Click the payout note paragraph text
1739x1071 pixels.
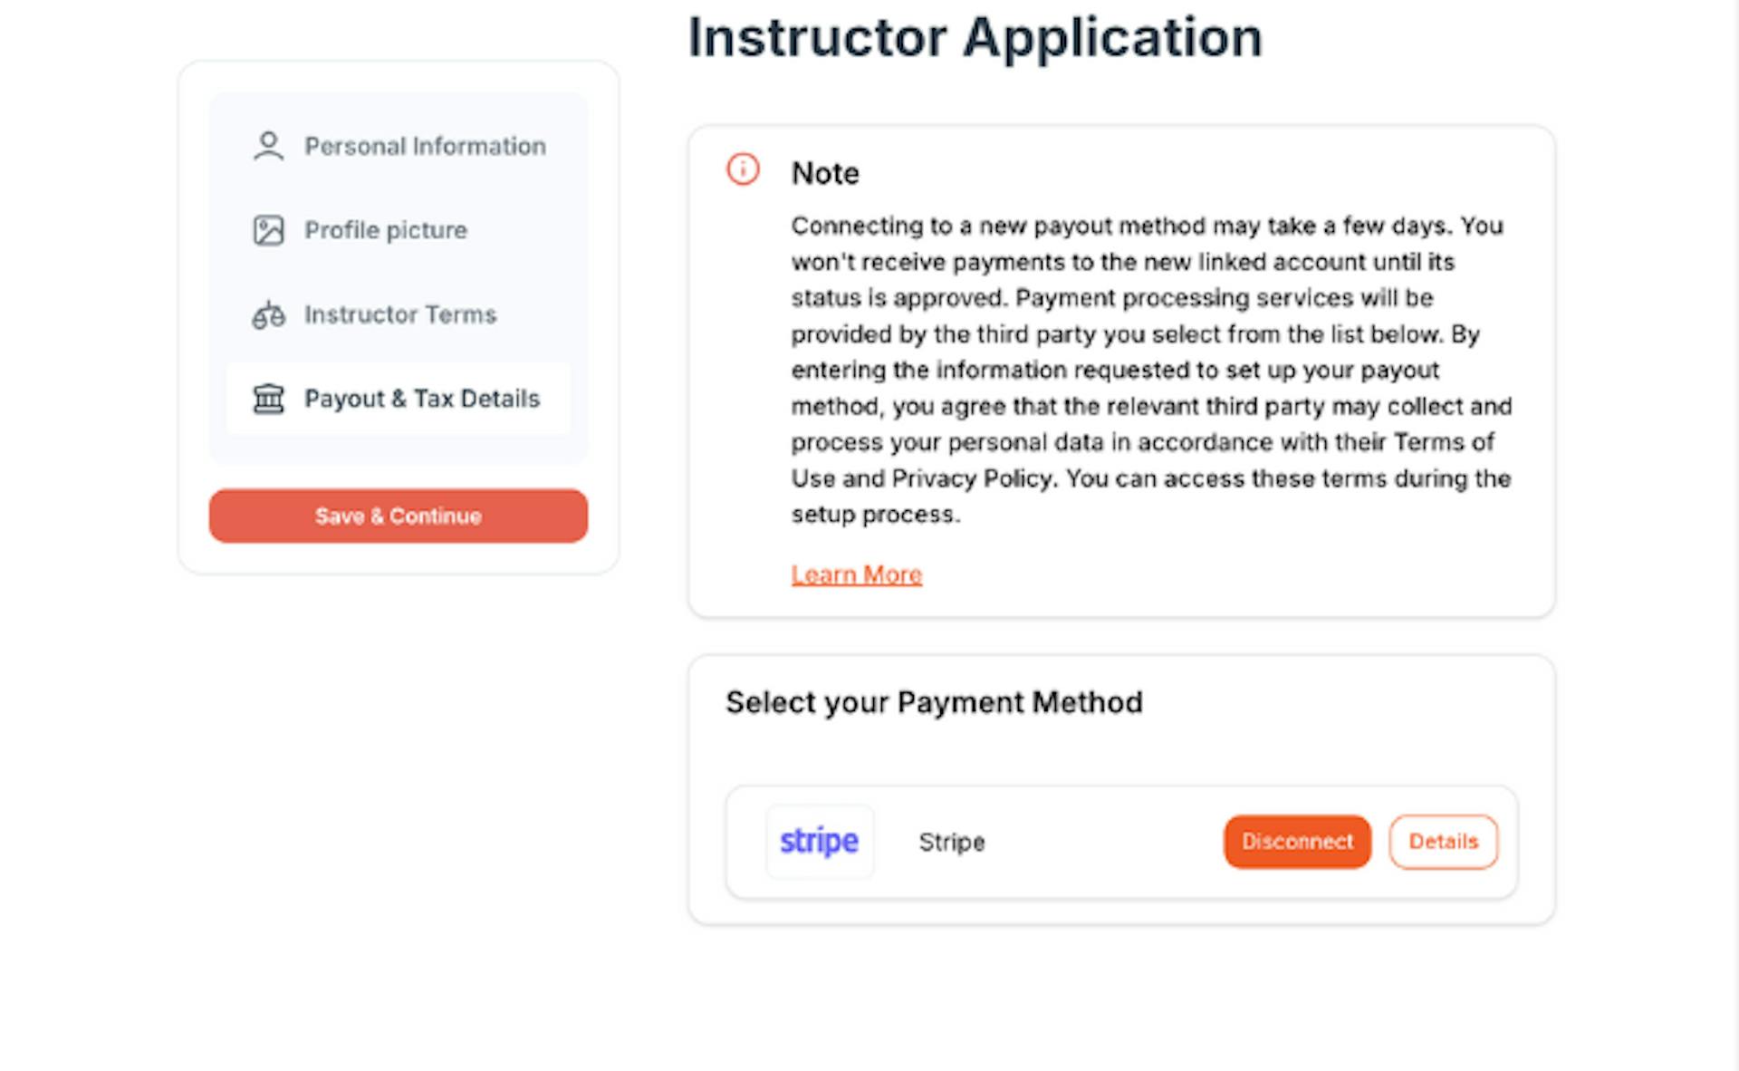pos(1150,370)
